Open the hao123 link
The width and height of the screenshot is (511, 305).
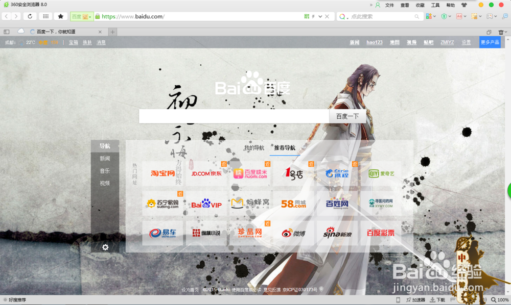(x=375, y=42)
